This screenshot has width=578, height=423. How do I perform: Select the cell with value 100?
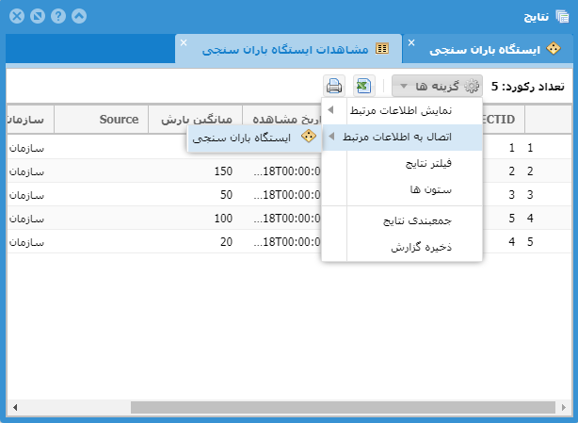click(196, 219)
